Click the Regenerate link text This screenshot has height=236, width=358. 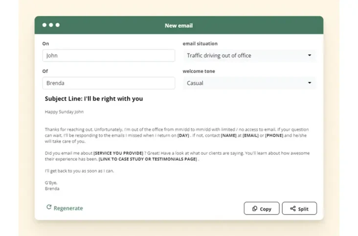68,208
